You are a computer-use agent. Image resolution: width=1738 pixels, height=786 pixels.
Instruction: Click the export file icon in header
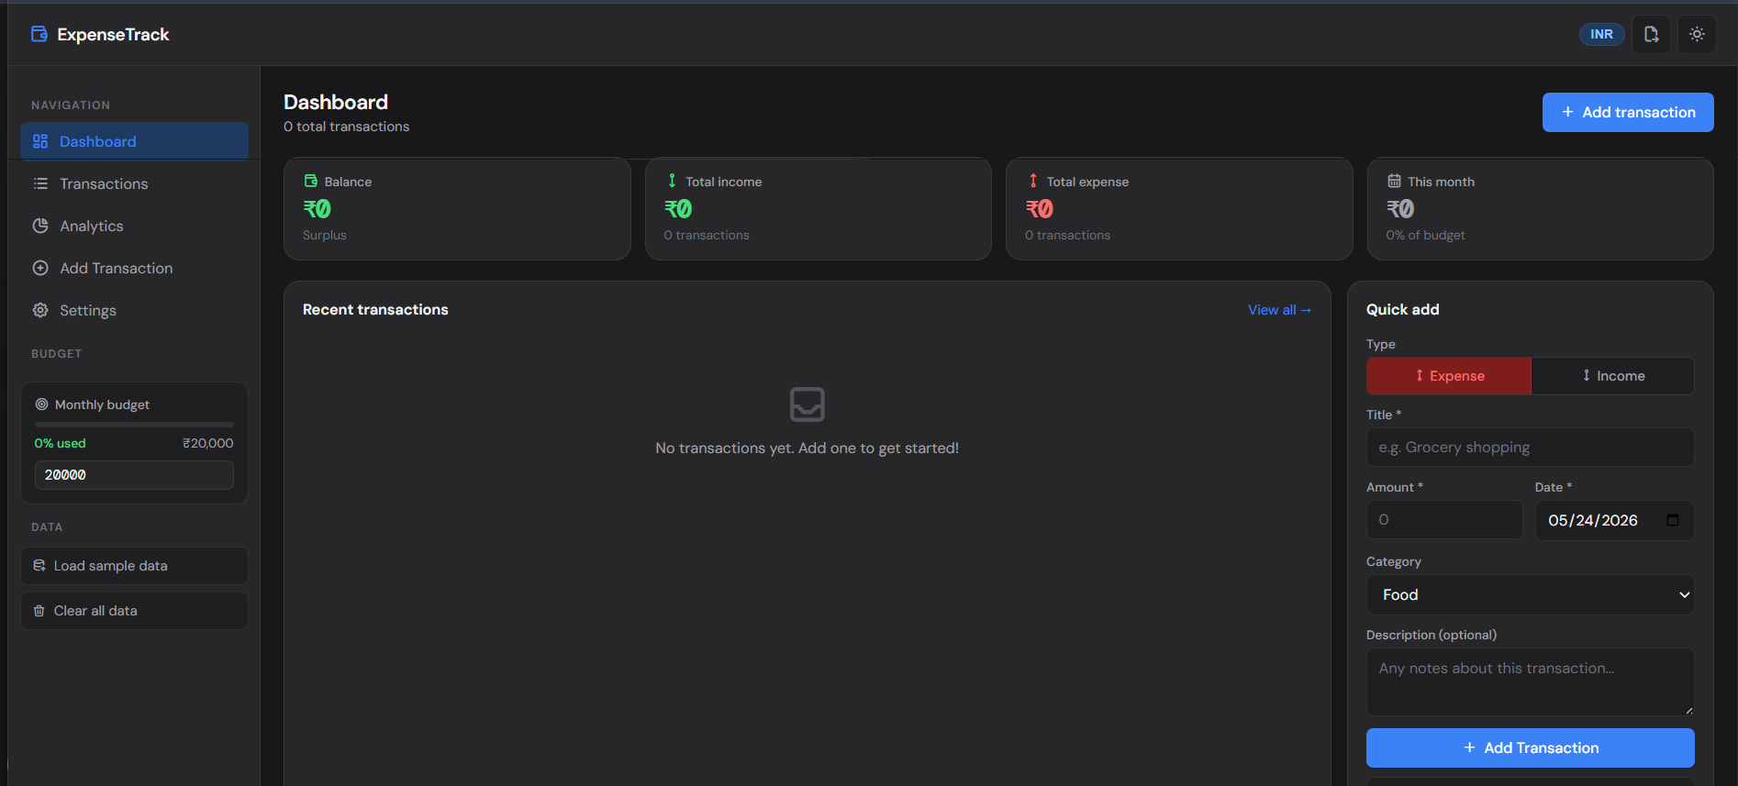tap(1651, 34)
